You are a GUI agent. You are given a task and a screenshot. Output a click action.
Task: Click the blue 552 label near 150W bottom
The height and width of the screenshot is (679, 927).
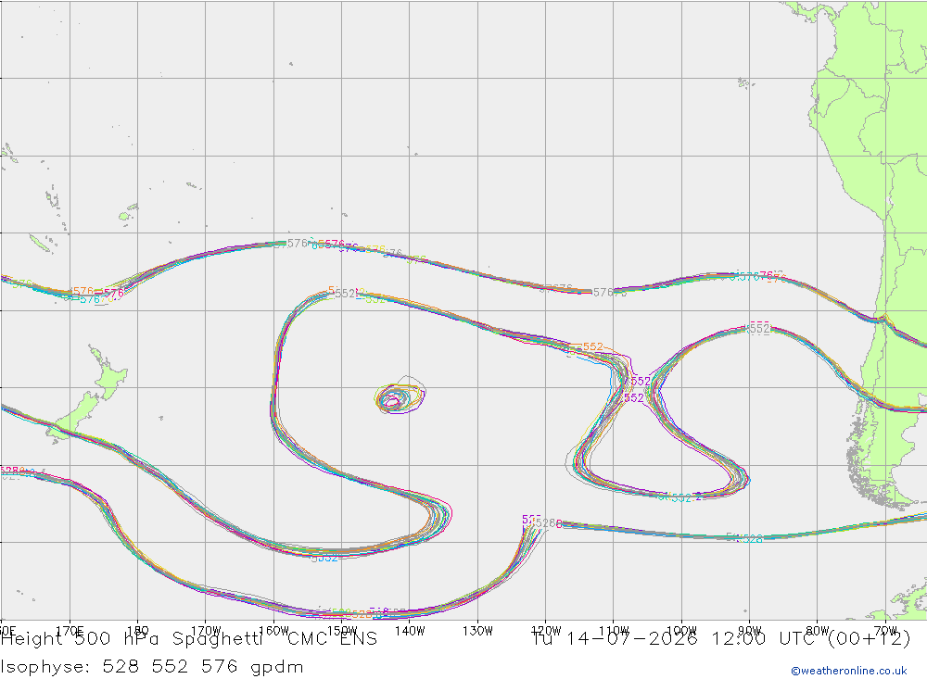tap(327, 558)
